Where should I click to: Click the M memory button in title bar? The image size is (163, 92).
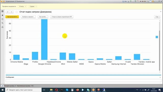coord(141,1)
